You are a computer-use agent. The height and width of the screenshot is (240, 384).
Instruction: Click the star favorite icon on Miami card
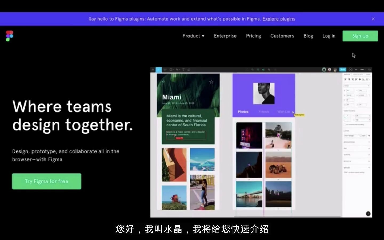pos(211,82)
